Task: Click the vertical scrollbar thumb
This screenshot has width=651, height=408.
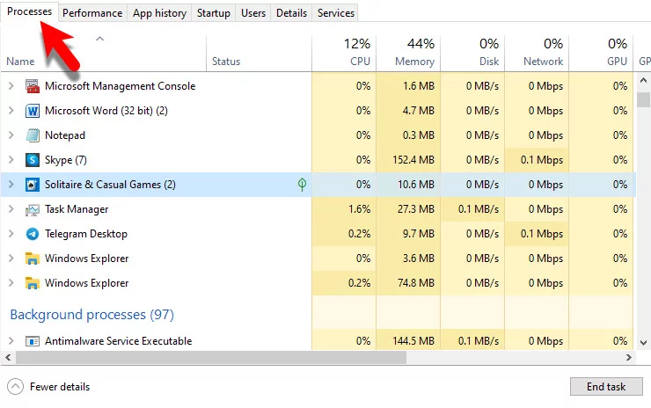Action: [x=643, y=99]
